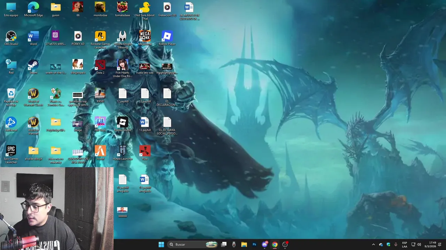
Task: Select the 13 payhill arreglado Word document
Action: [145, 183]
